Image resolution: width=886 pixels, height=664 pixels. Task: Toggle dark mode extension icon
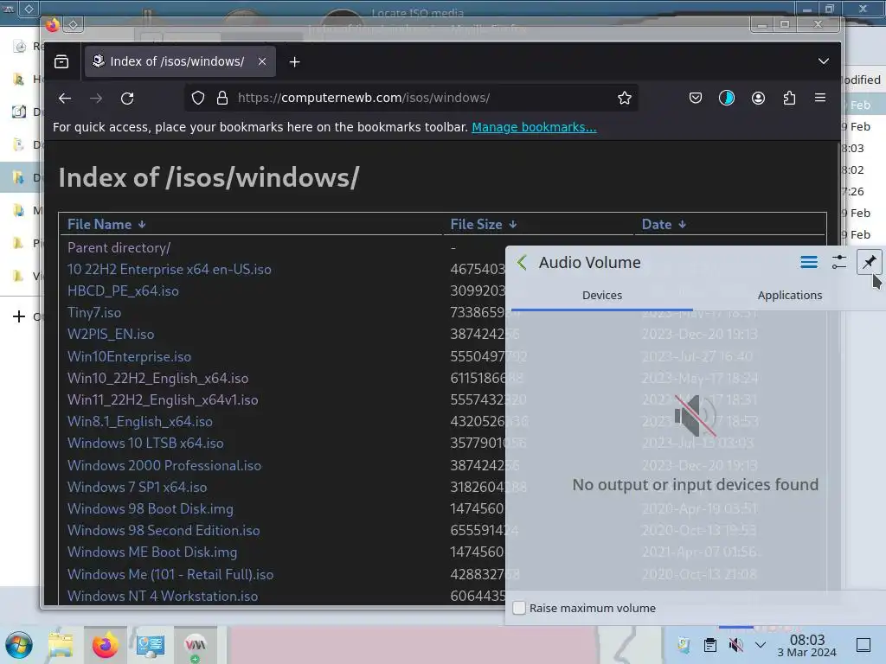[727, 98]
